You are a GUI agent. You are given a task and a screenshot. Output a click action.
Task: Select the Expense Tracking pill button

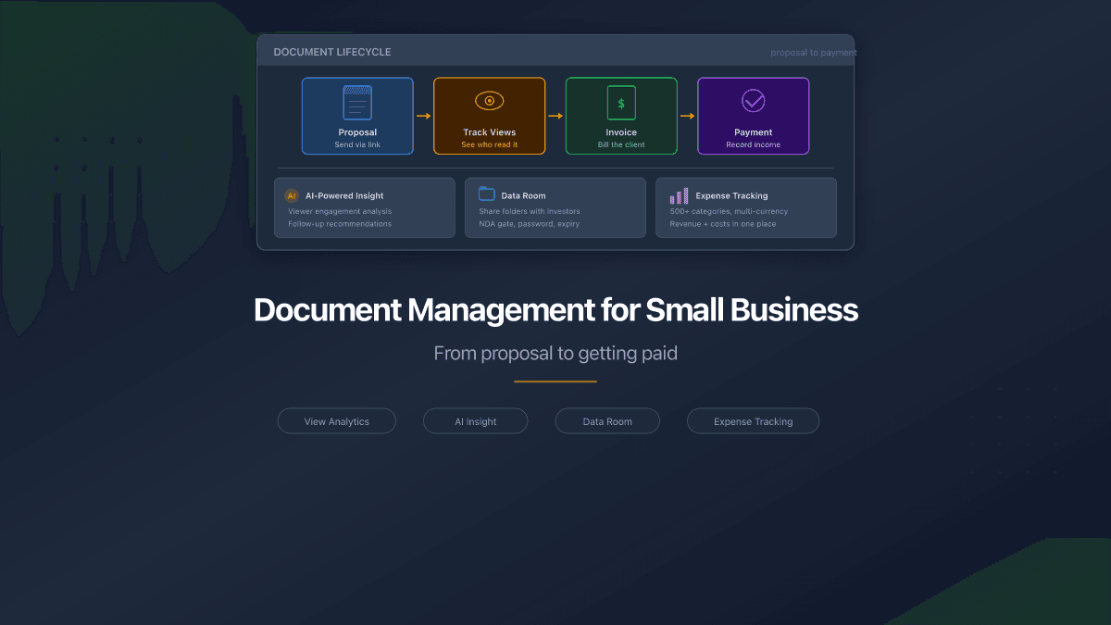pos(753,420)
